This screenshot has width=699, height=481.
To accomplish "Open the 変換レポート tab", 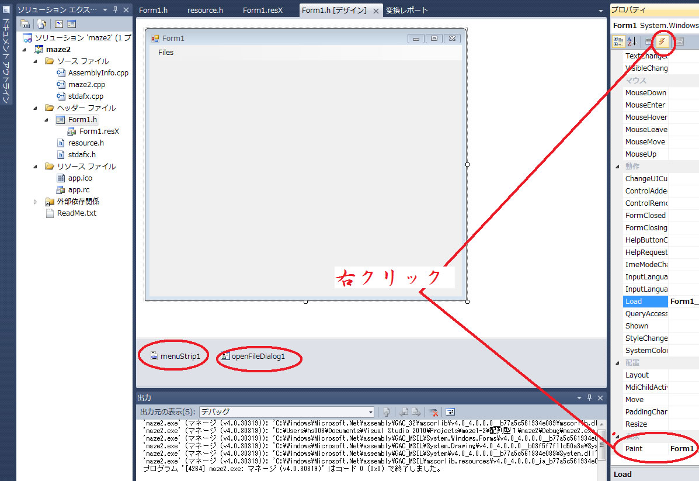I will [406, 10].
